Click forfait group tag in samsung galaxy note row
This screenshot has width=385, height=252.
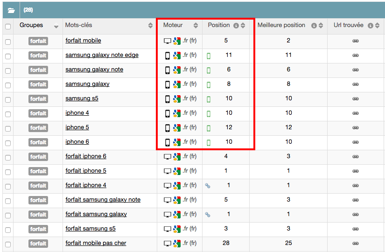[38, 70]
